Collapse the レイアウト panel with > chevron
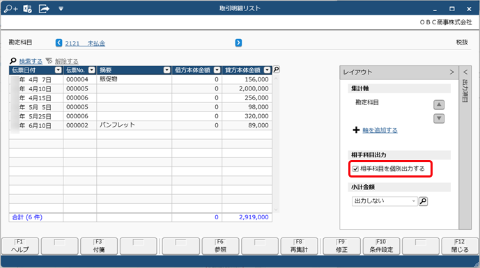Viewport: 480px width, 268px height. tap(452, 72)
